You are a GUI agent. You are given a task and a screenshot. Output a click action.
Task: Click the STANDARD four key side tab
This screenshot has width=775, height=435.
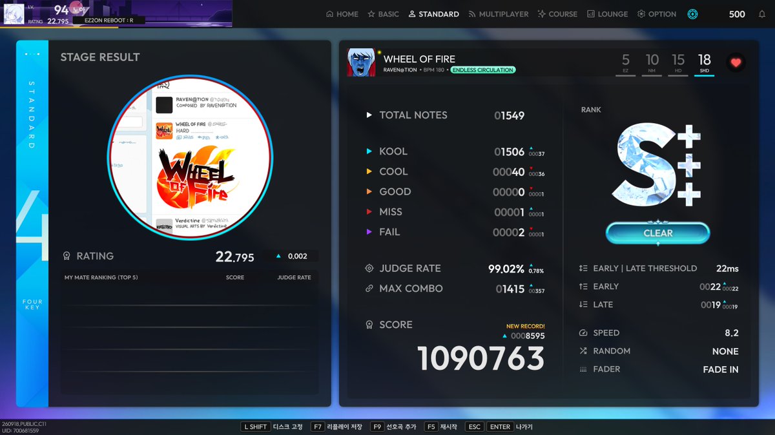(x=32, y=224)
